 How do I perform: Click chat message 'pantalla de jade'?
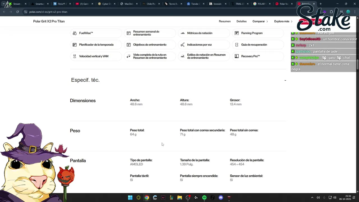pos(325,52)
